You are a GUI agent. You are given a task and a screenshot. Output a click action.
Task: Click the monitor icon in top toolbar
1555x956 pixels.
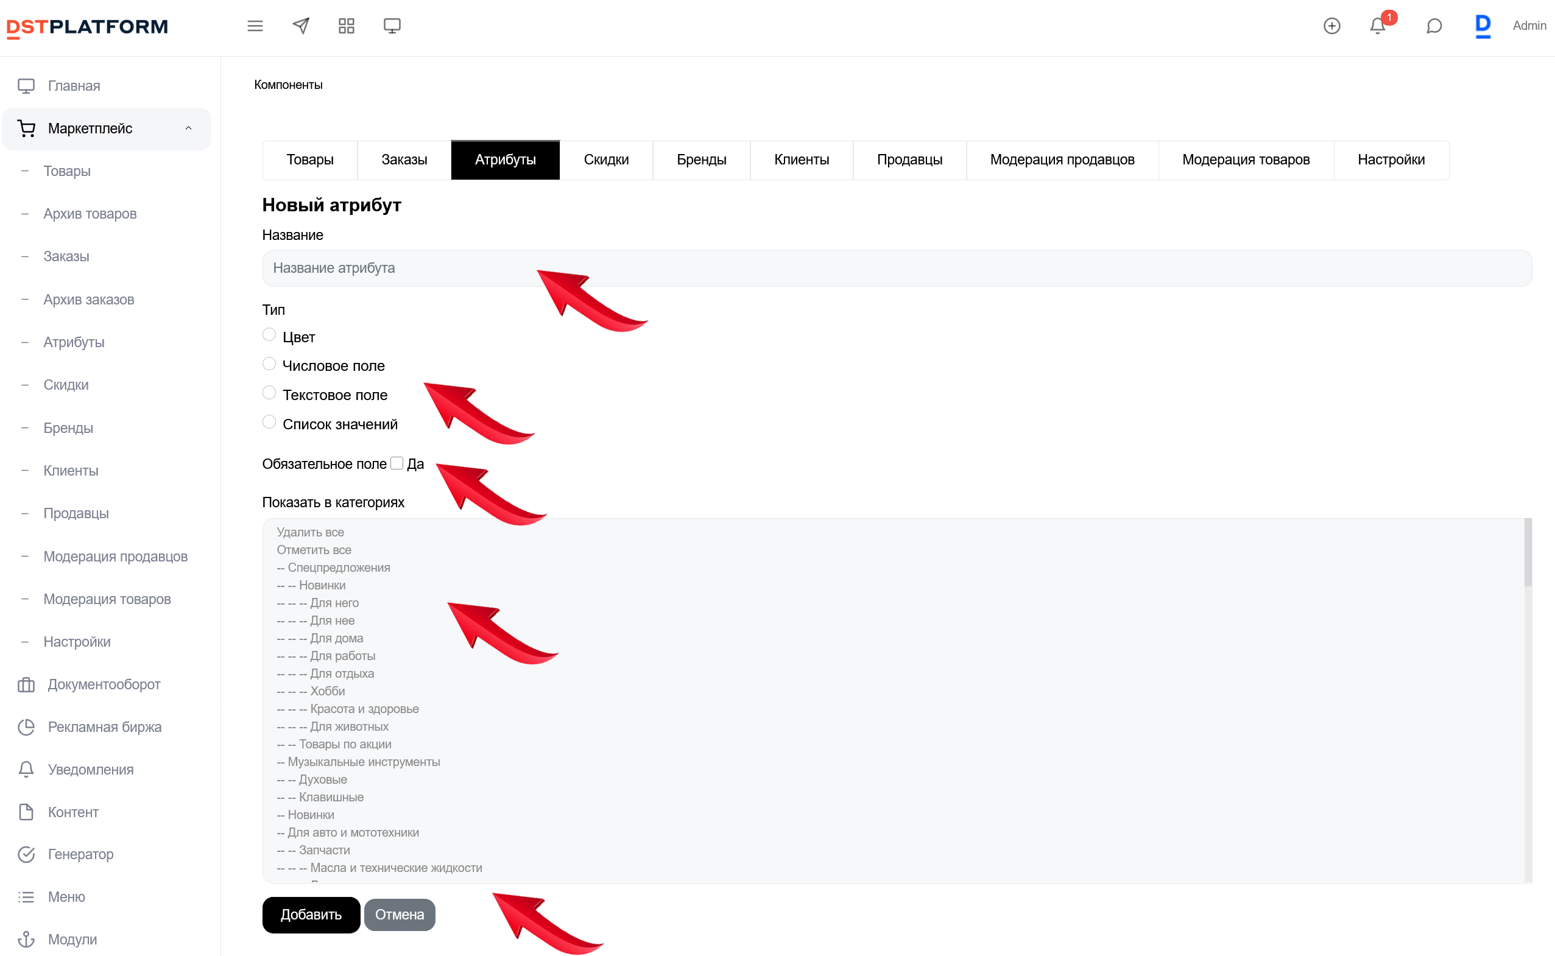[x=392, y=26]
